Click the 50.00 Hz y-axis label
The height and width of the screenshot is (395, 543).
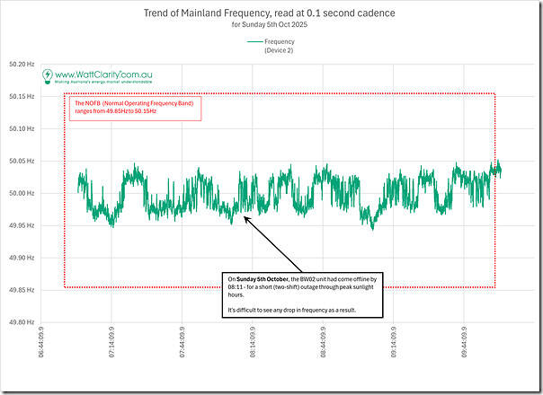click(21, 193)
